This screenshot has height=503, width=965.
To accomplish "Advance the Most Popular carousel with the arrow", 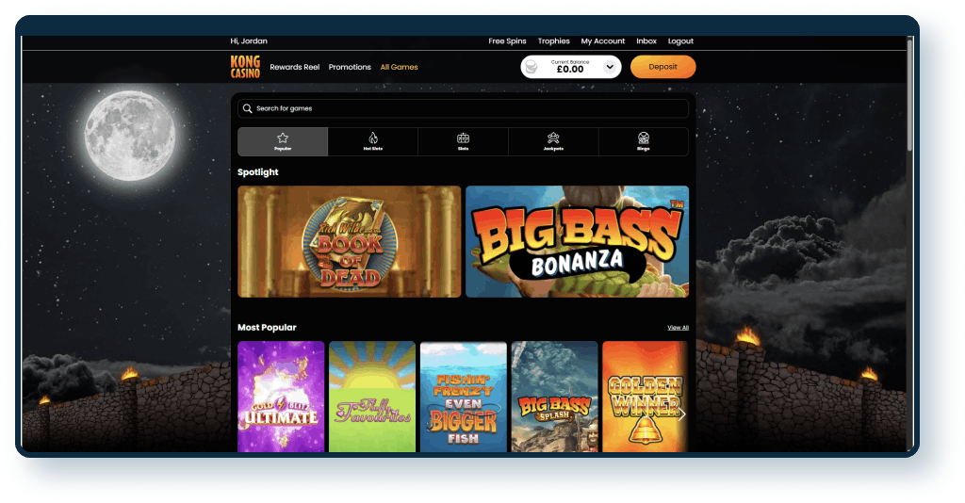I will pyautogui.click(x=681, y=414).
